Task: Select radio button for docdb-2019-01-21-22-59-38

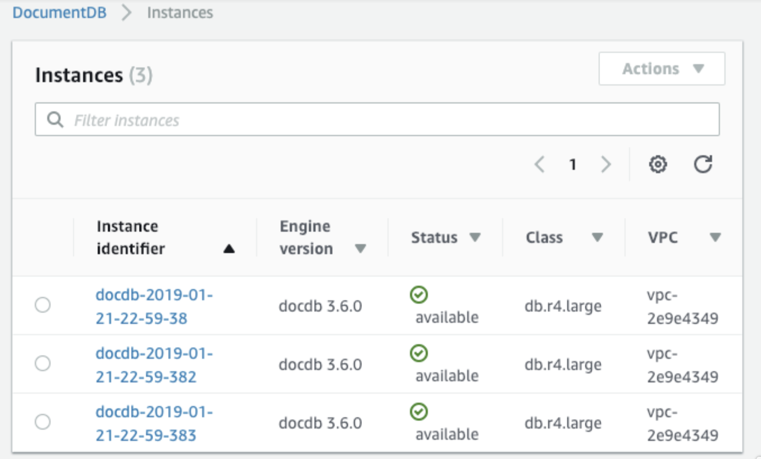Action: (43, 305)
